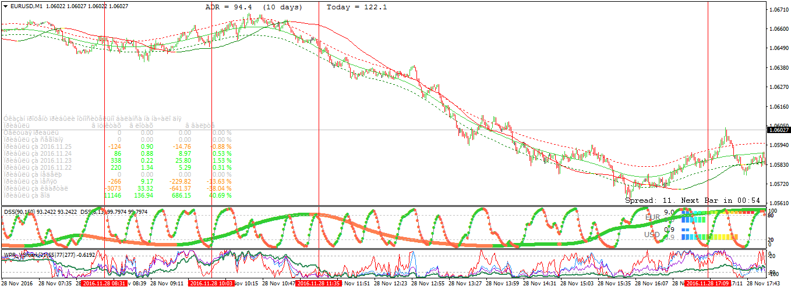Click the USD currency strength label
The width and height of the screenshot is (791, 290).
pos(653,235)
